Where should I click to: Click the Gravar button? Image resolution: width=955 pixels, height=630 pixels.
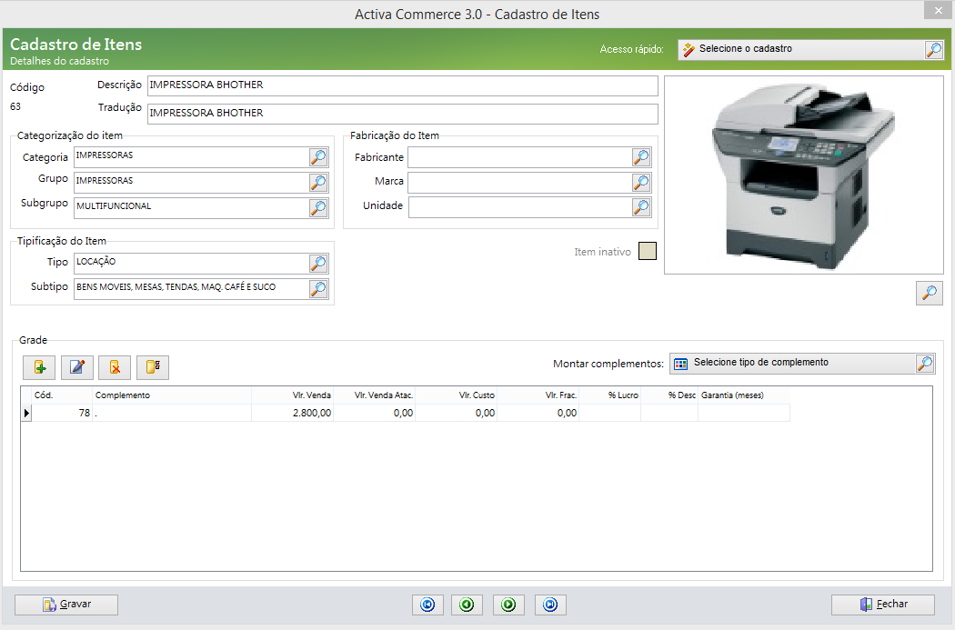[x=66, y=605]
